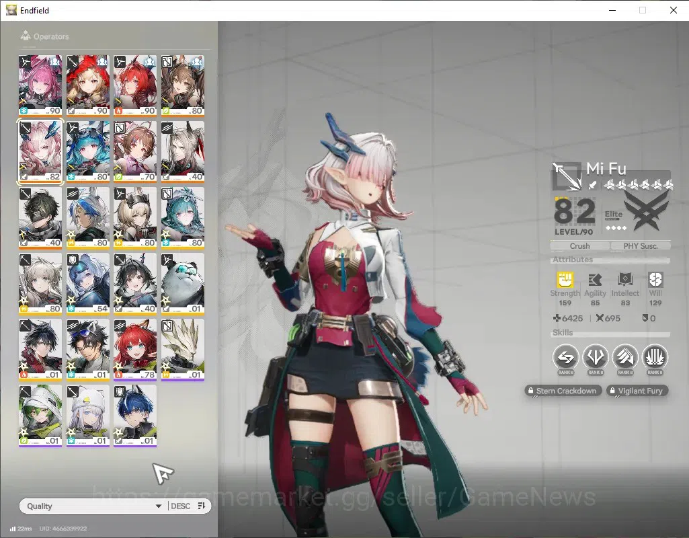Click the yellow Strength attribute icon
Viewport: 689px width, 538px height.
(565, 280)
